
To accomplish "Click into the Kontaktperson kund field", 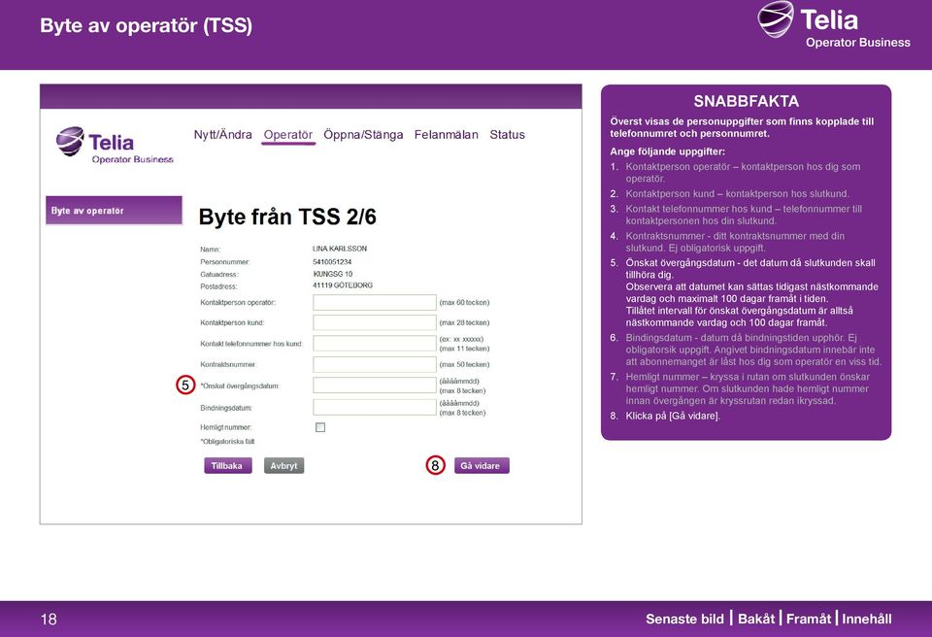I will point(375,322).
